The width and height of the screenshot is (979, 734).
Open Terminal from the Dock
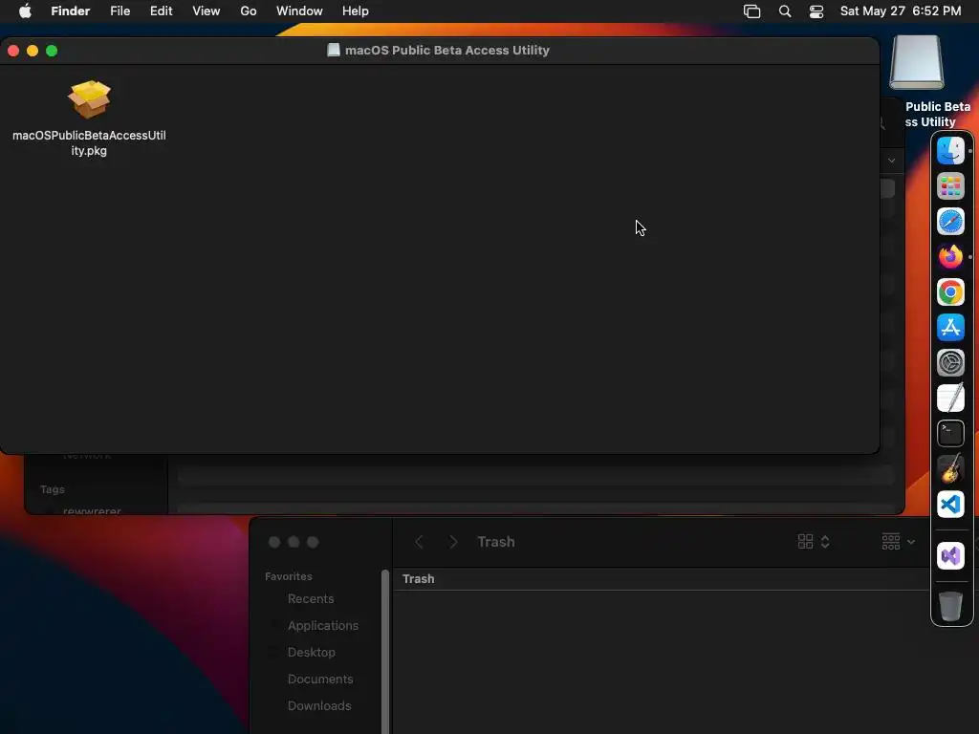coord(950,433)
